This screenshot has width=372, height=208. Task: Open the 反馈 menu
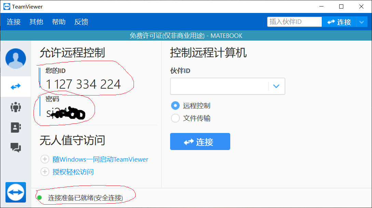pos(81,22)
